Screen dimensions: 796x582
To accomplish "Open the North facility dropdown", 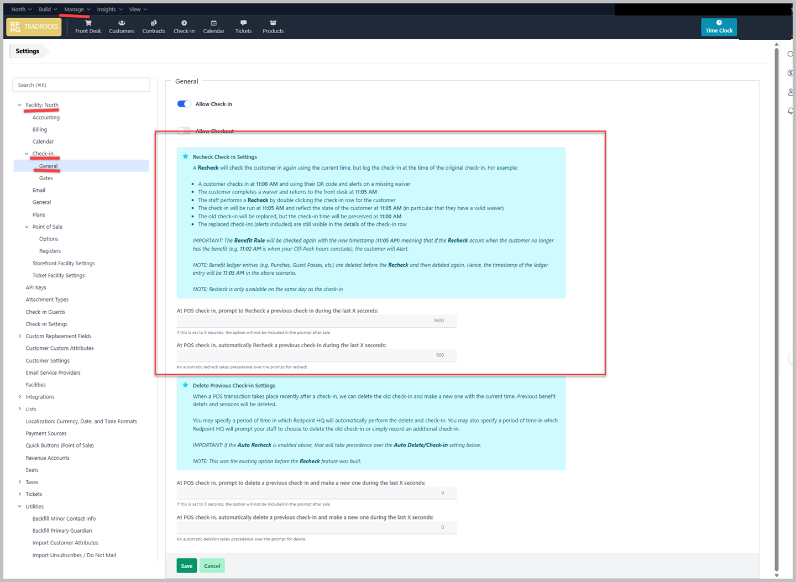I will point(22,9).
